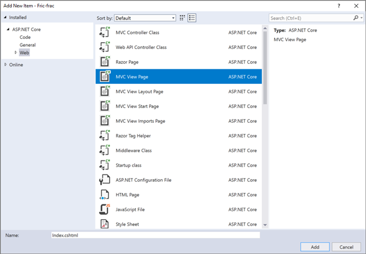Open the help question mark button
The height and width of the screenshot is (254, 366).
(338, 6)
